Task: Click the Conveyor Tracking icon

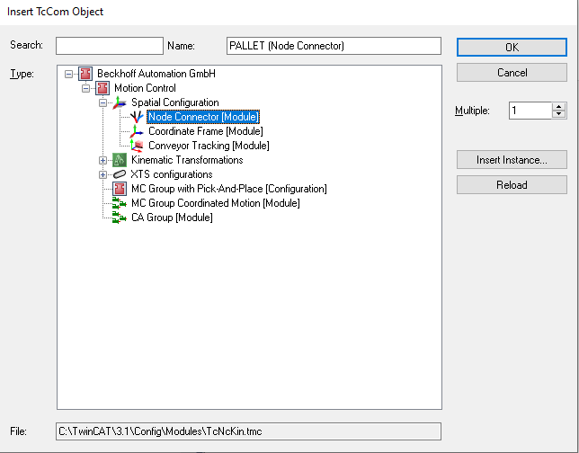Action: pyautogui.click(x=137, y=146)
